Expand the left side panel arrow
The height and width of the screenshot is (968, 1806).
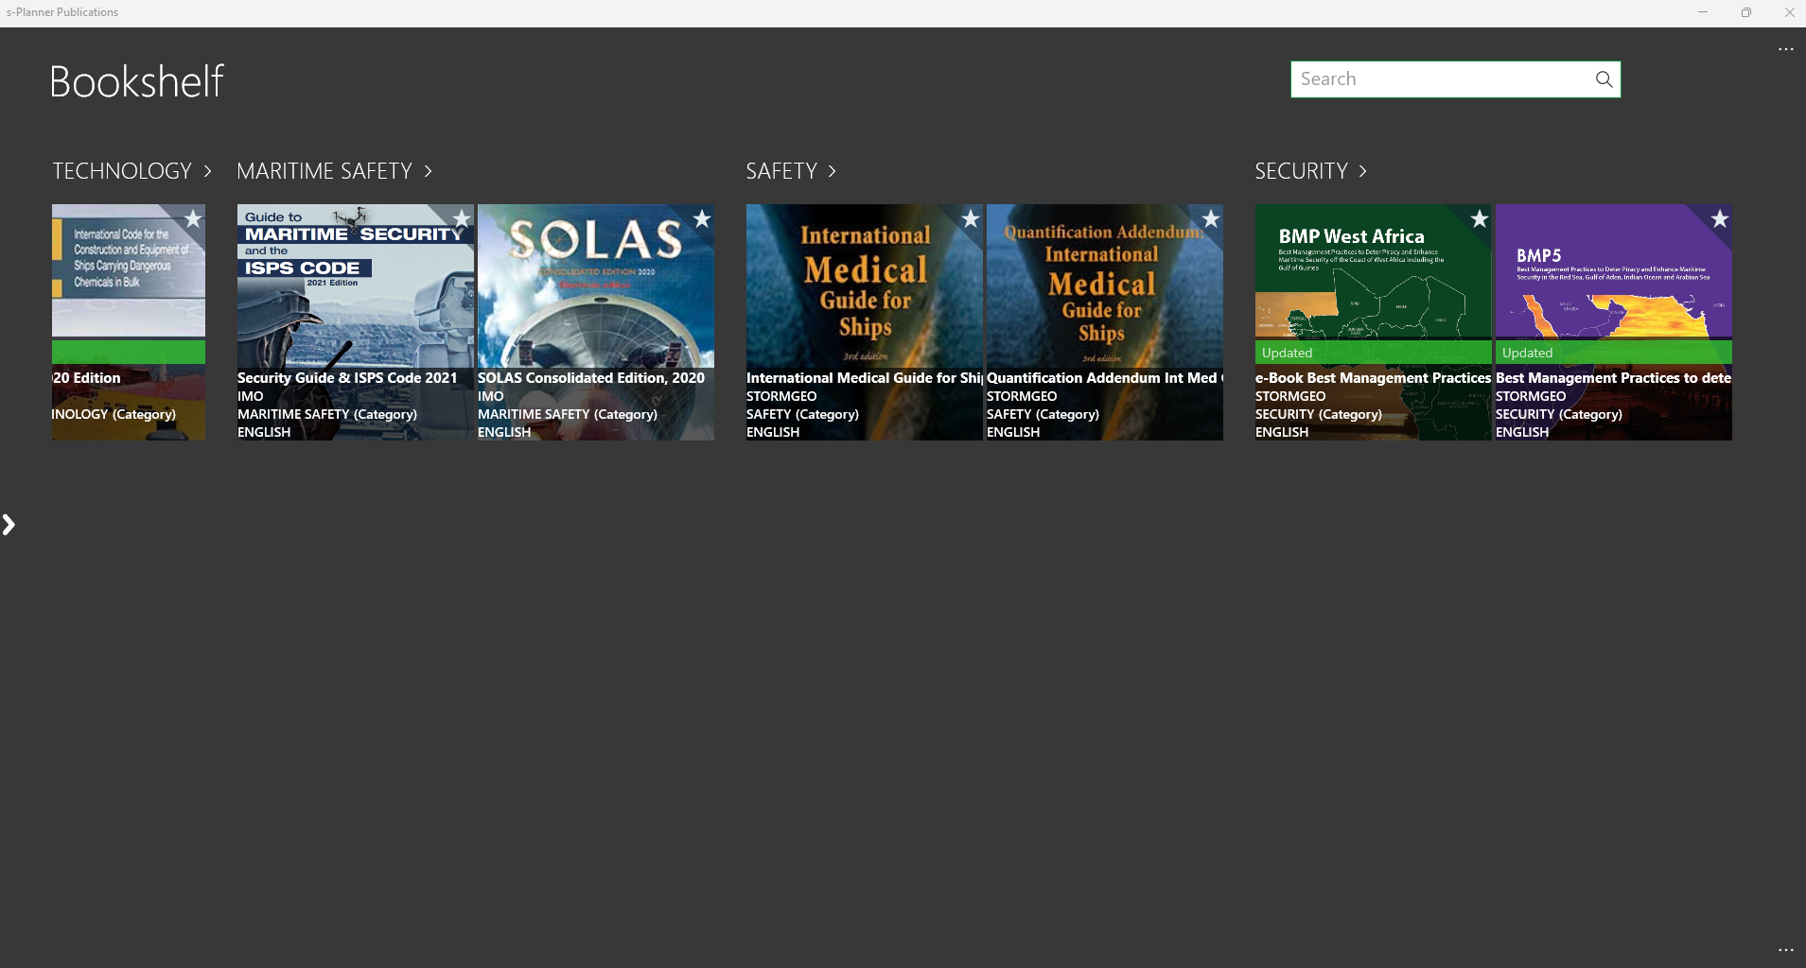(9, 525)
